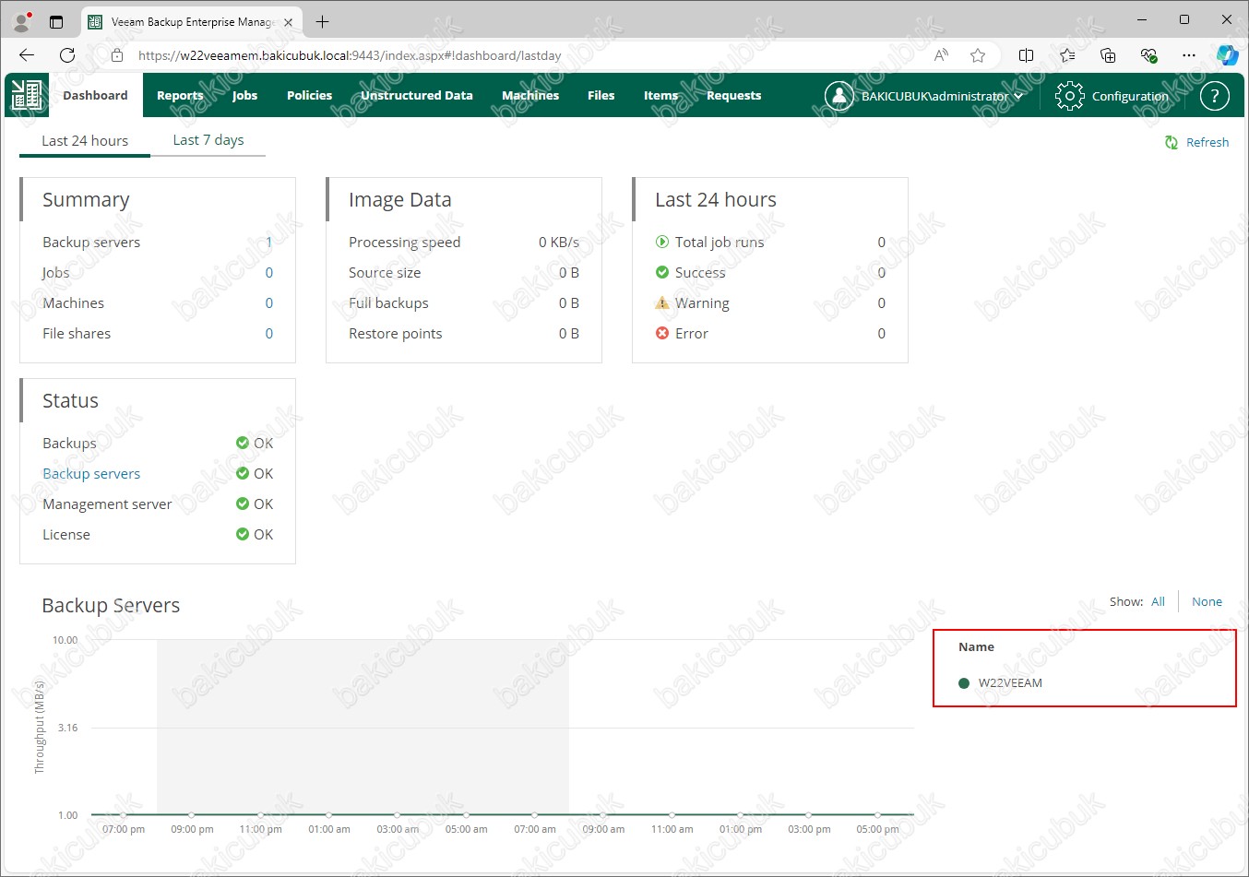Switch to Last 7 days view

pos(208,139)
